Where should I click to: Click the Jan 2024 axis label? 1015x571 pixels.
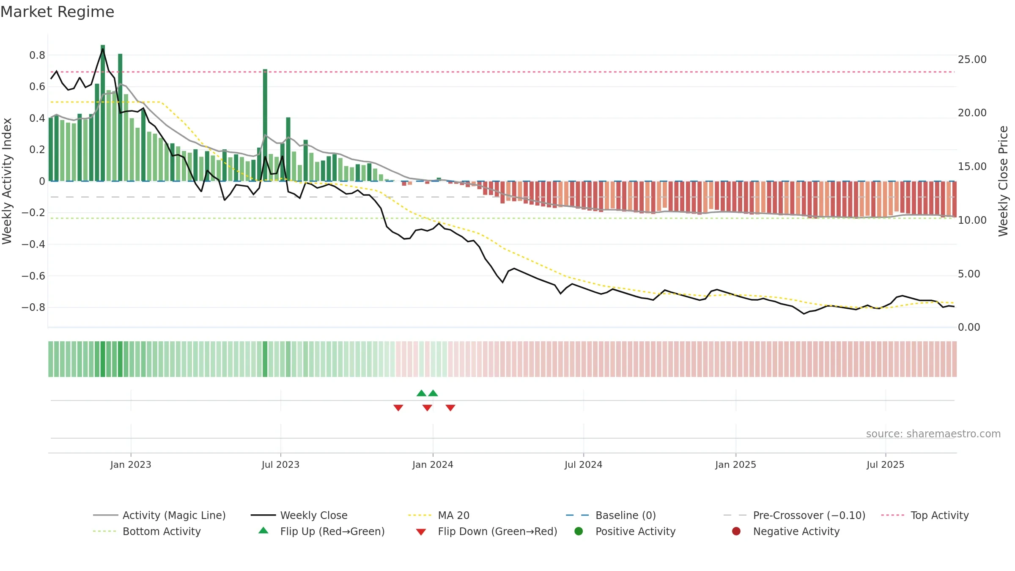coord(433,464)
